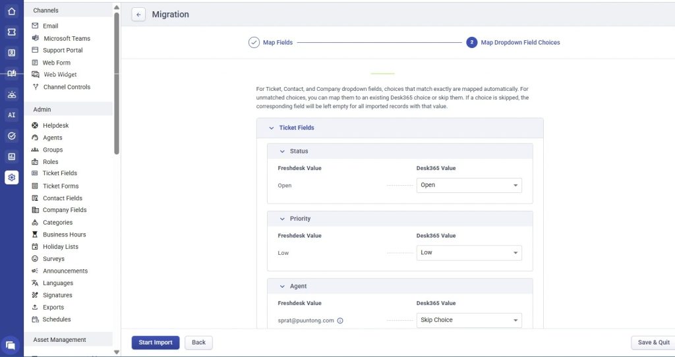Click the Microsoft Teams icon

tap(36, 38)
